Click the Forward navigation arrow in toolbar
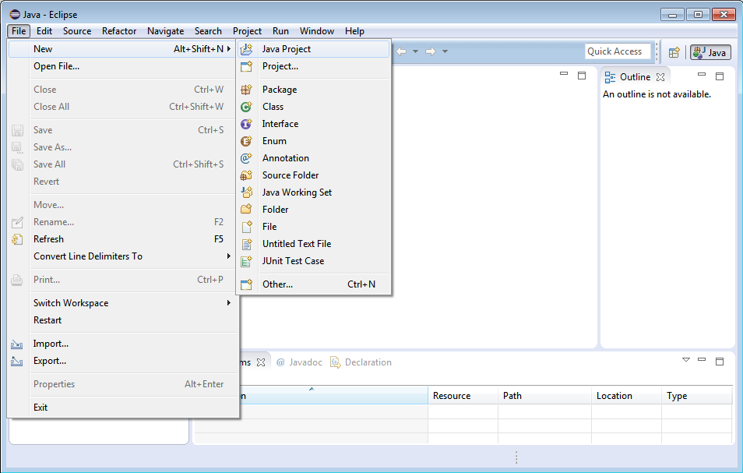This screenshot has height=473, width=743. (x=430, y=51)
